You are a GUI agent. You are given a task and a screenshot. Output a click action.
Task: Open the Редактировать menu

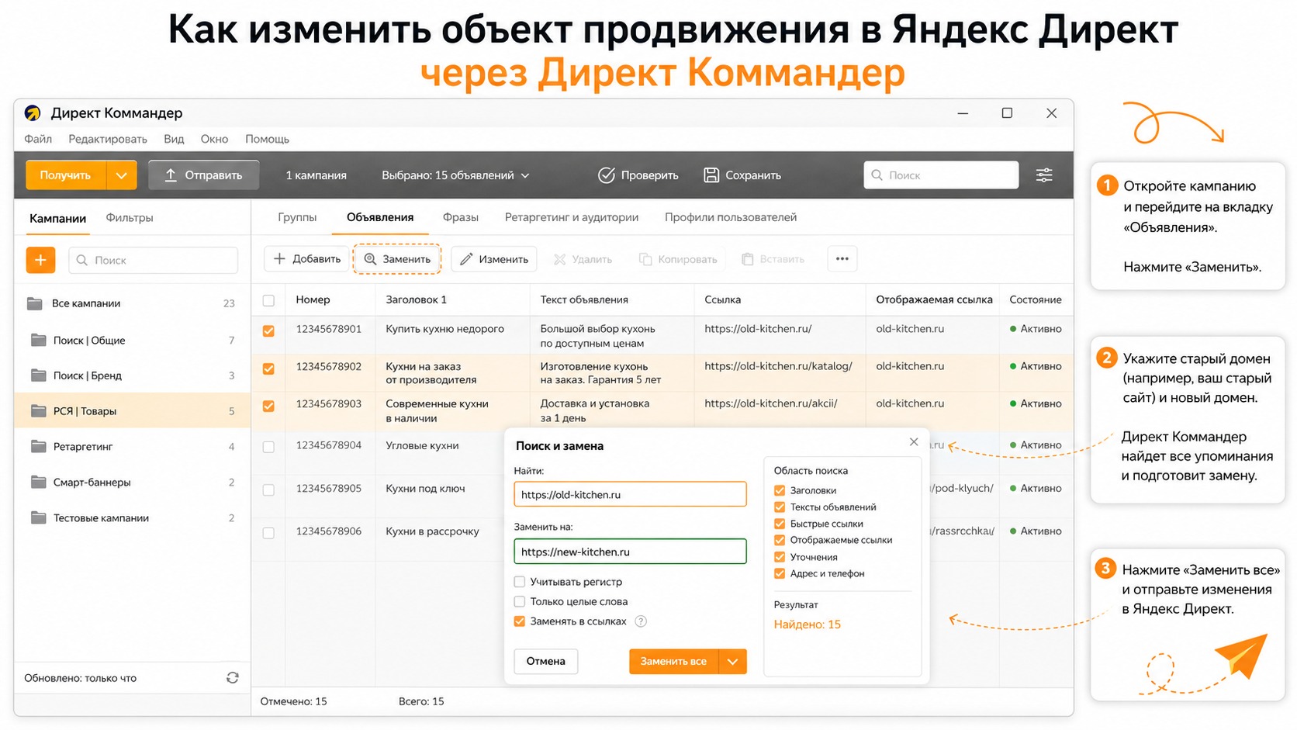[108, 139]
